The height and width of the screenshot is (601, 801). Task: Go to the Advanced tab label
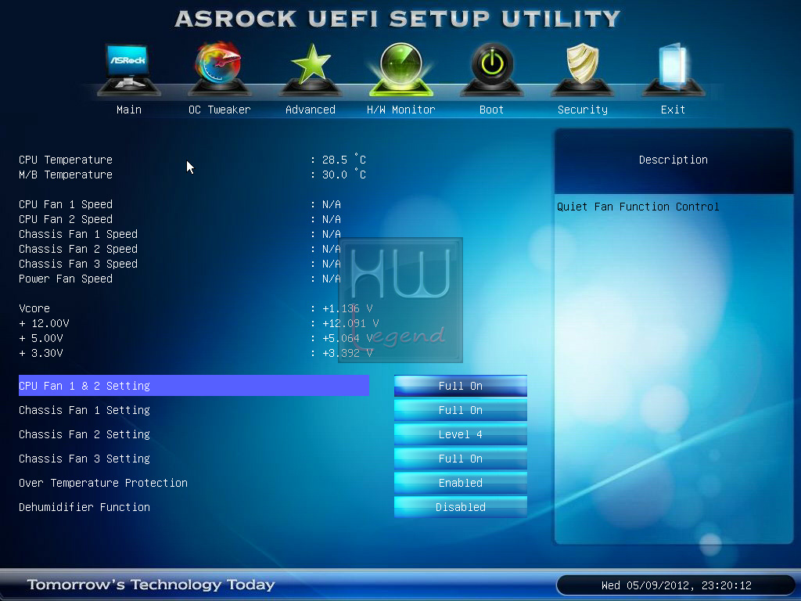point(310,110)
